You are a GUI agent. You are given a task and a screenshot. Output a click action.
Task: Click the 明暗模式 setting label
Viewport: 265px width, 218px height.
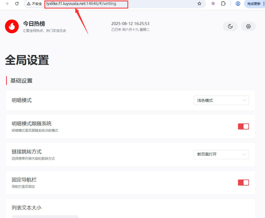tap(22, 100)
